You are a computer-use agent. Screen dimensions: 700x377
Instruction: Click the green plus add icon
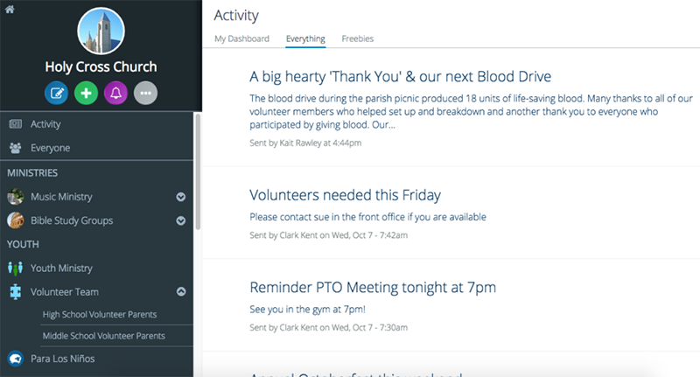coord(86,92)
